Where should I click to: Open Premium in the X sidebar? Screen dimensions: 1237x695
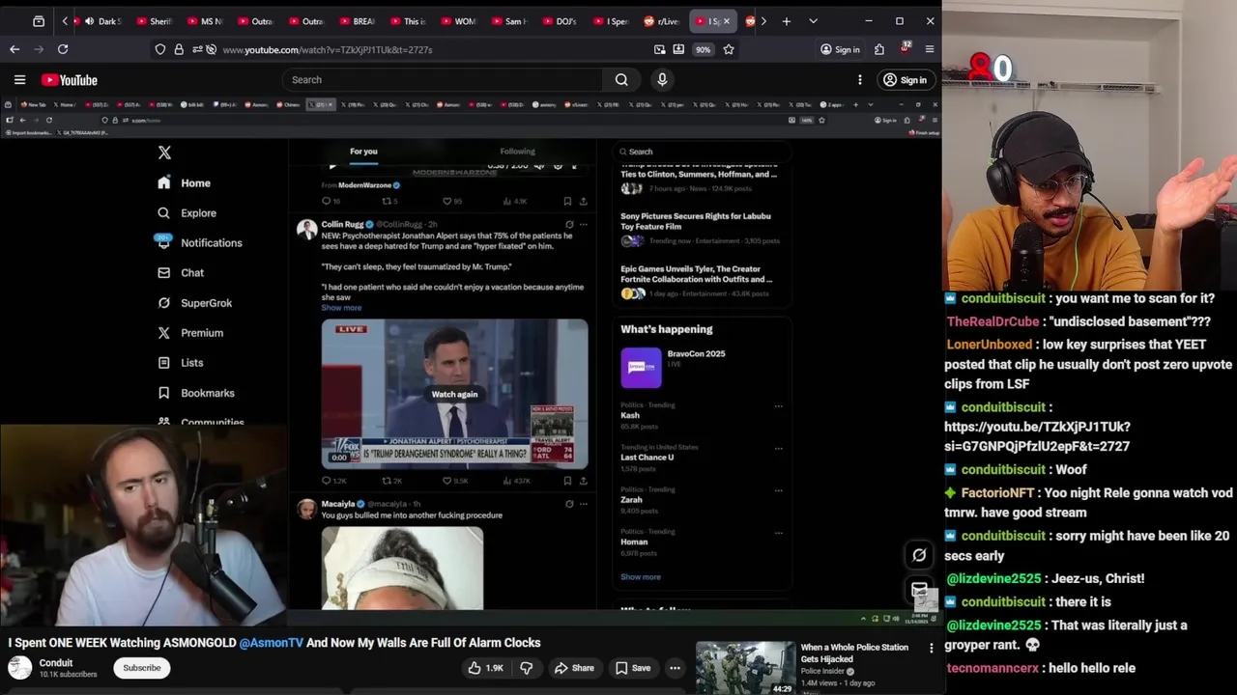(190, 333)
